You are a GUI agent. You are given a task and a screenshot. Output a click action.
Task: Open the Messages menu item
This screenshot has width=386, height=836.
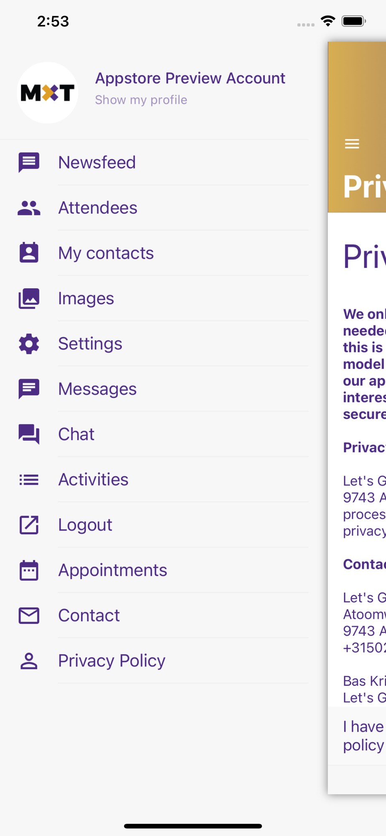97,389
